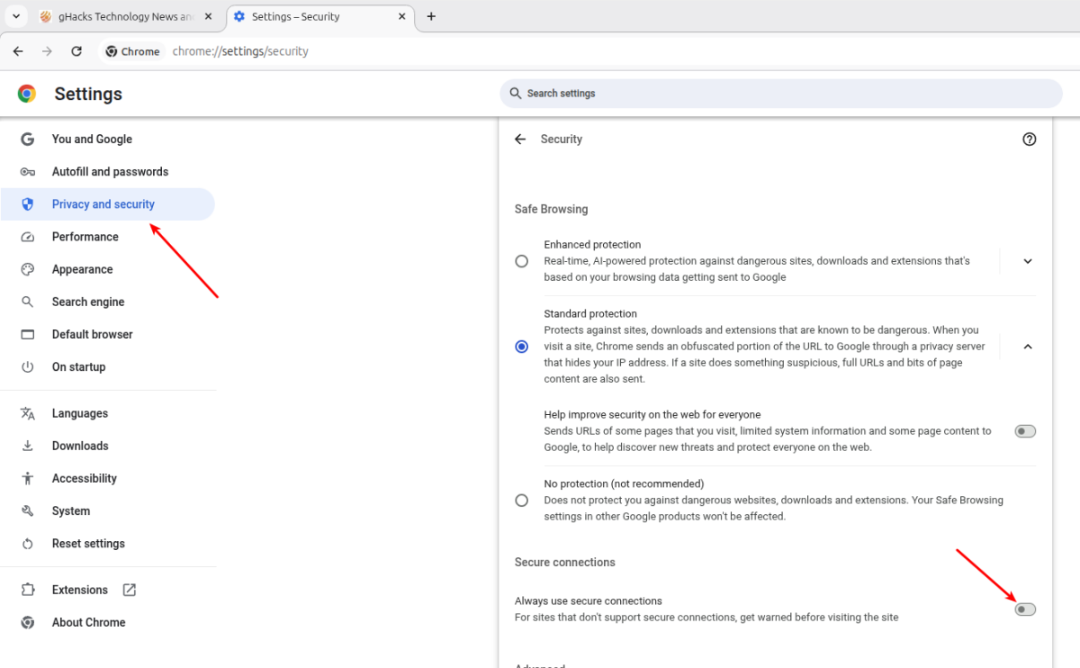Screen dimensions: 1080x668
Task: Click the About Chrome entry
Action: 88,622
